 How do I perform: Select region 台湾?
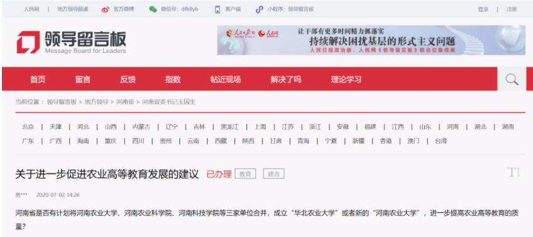coord(441,141)
